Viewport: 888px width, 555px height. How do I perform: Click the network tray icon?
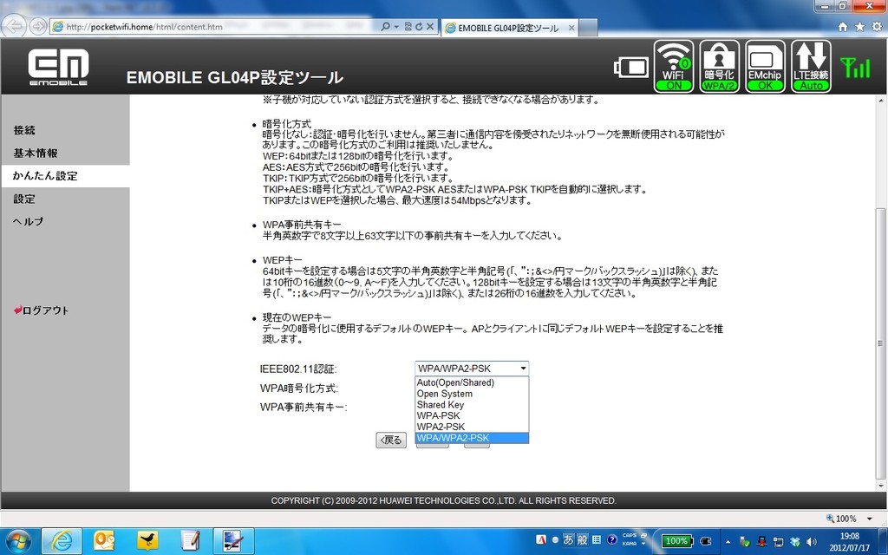tap(778, 541)
